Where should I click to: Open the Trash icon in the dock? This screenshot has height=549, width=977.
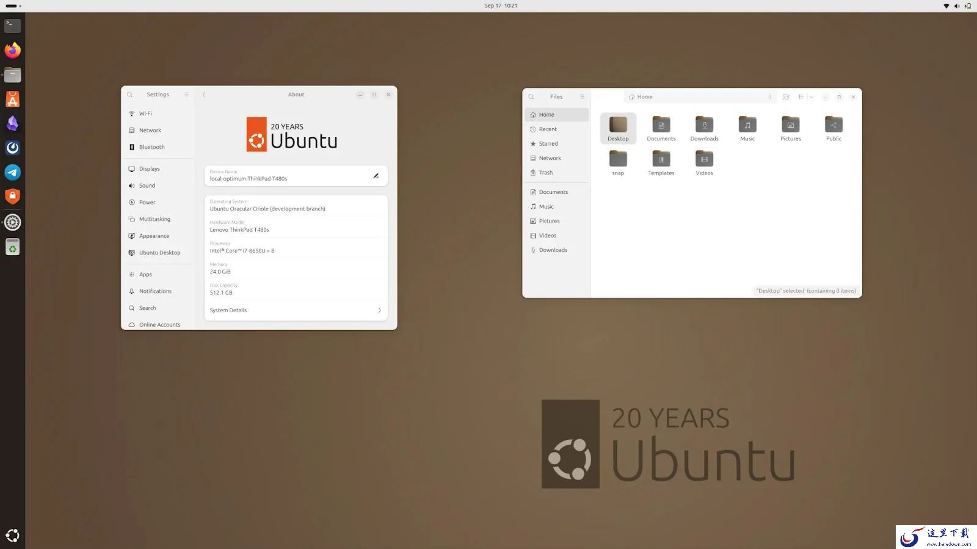coord(12,247)
